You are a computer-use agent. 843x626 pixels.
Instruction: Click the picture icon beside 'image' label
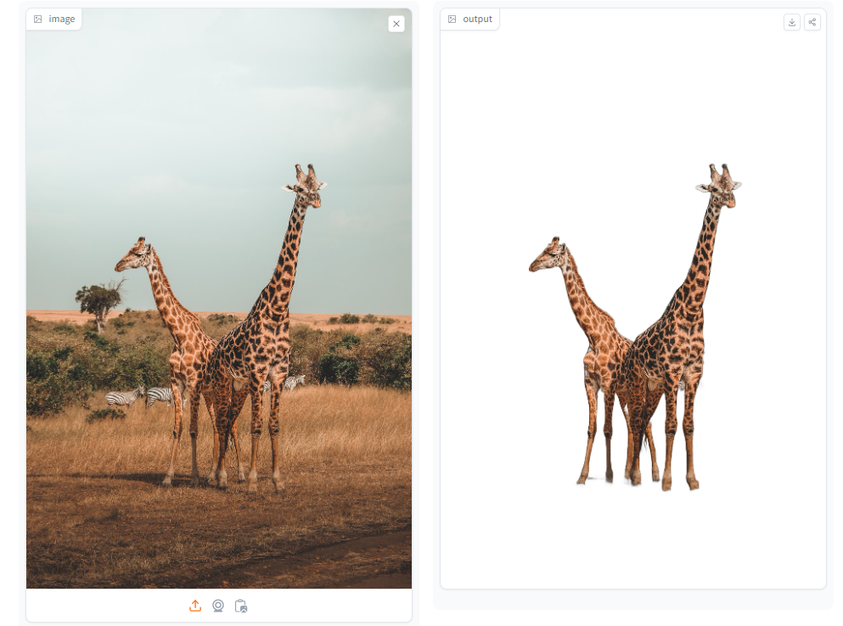(37, 19)
